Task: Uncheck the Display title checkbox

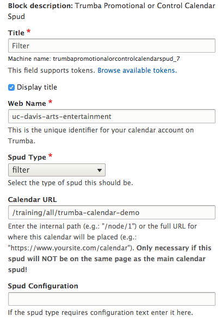Action: pos(11,87)
